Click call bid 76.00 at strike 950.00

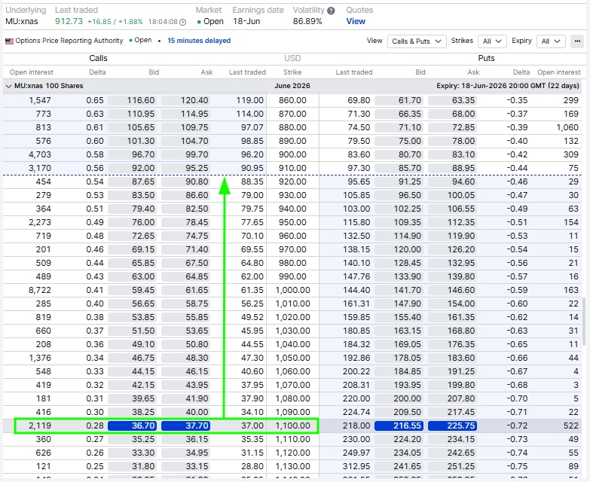(133, 222)
